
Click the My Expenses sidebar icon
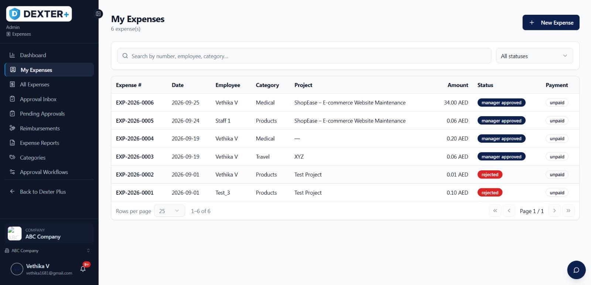pyautogui.click(x=13, y=70)
